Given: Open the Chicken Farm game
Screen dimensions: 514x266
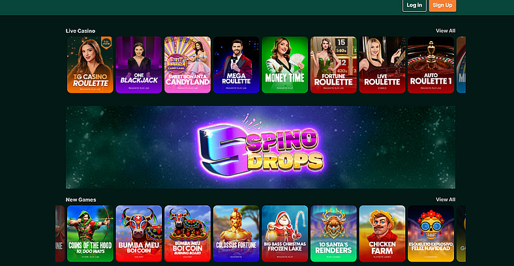Looking at the screenshot, I should 382,233.
